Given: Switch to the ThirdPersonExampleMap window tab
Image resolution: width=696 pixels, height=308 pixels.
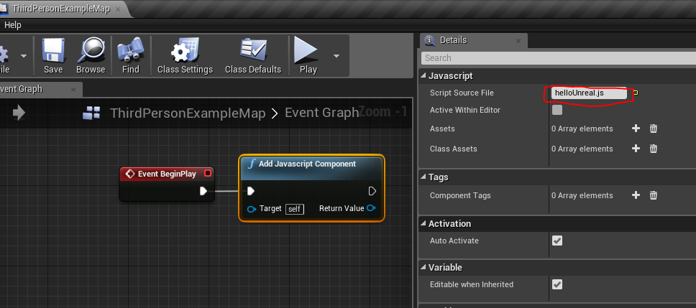Looking at the screenshot, I should [60, 9].
